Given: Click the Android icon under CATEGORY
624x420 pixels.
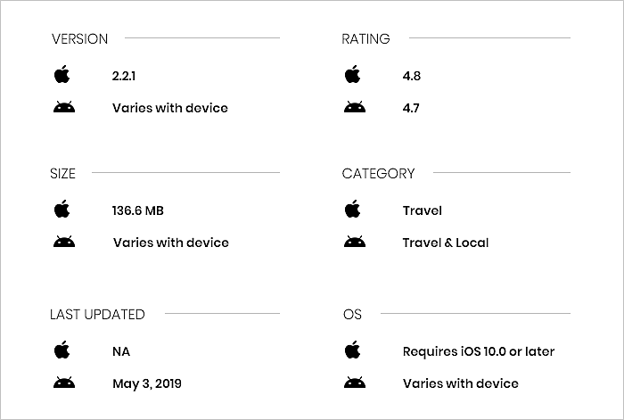Looking at the screenshot, I should 355,242.
